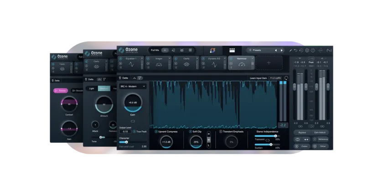This screenshot has height=196, width=383.
Task: Open the help question mark icon
Action: [x=313, y=51]
